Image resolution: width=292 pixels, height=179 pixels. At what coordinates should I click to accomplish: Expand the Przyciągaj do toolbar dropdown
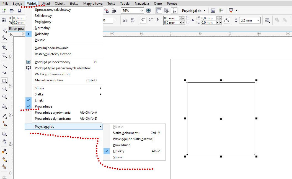click(194, 11)
